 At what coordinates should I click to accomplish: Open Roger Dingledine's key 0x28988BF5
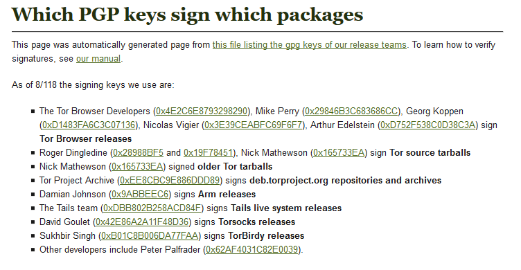click(x=139, y=153)
